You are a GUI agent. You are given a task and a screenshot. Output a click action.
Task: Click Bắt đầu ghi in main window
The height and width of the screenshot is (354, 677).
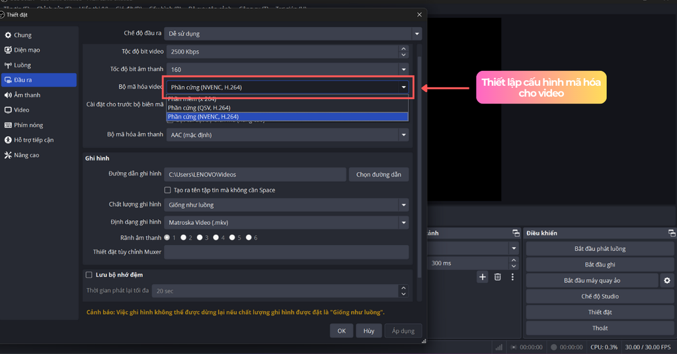[x=600, y=265]
